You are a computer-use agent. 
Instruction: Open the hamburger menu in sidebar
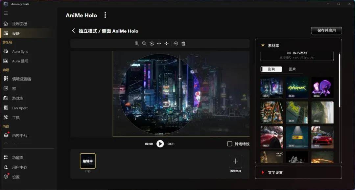click(6, 13)
